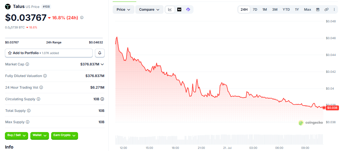Click the Total Supply 10B value
Viewport: 342px width, 151px height.
coord(101,111)
